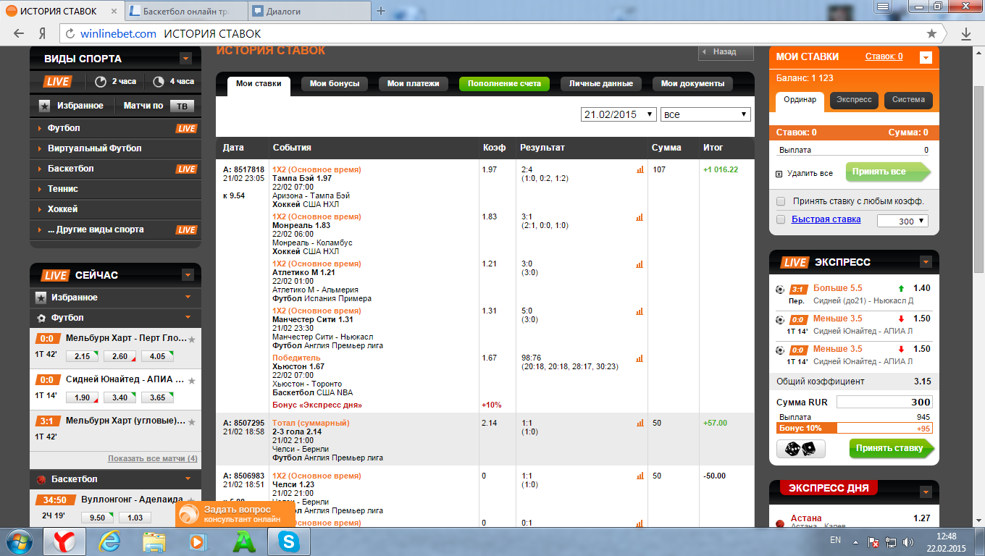Click the dice random express button
The width and height of the screenshot is (985, 556).
(x=800, y=449)
